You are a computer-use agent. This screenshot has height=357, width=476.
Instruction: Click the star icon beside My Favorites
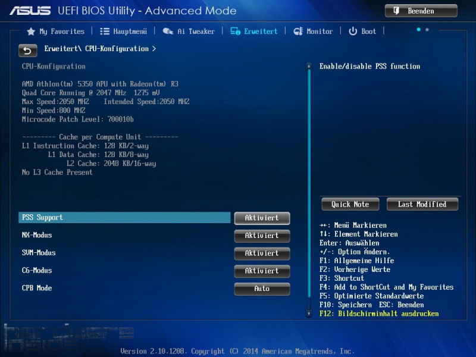(x=31, y=32)
